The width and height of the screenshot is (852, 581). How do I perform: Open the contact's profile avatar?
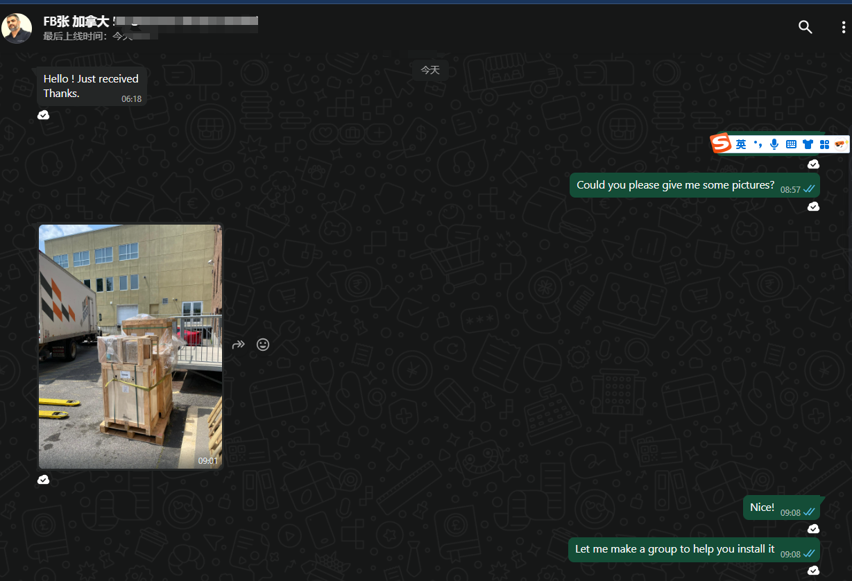pyautogui.click(x=17, y=28)
